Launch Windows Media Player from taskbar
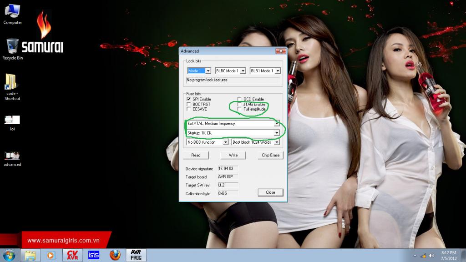This screenshot has height=262, width=466. click(51, 256)
